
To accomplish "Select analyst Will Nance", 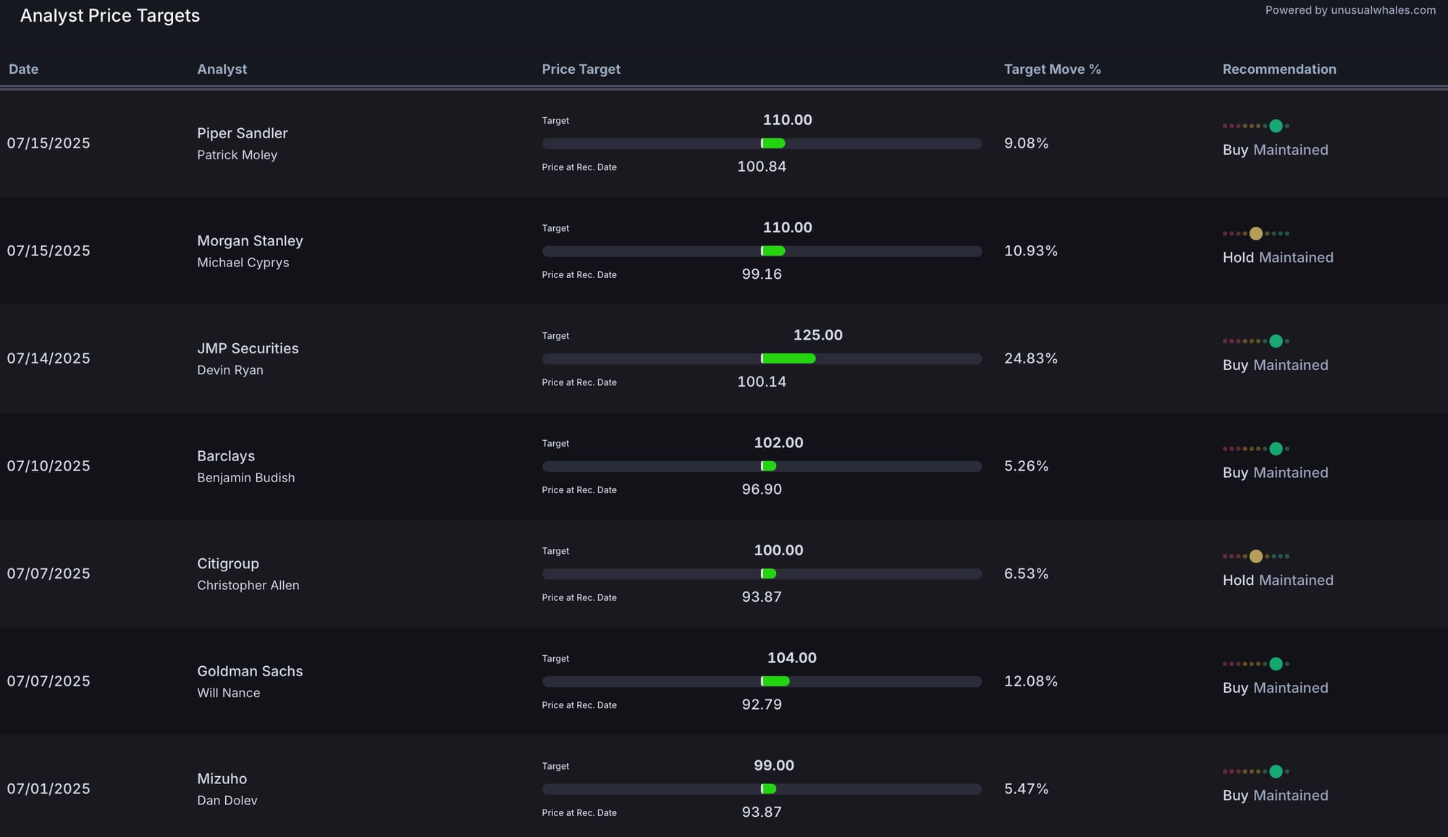I will tap(229, 693).
